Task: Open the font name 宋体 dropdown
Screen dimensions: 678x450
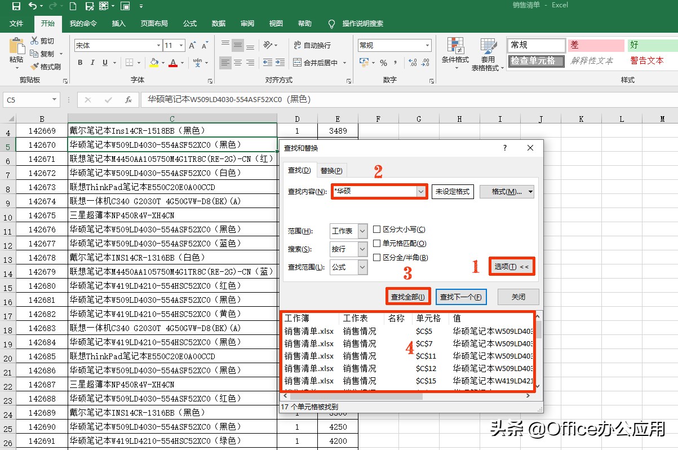Action: click(x=158, y=45)
